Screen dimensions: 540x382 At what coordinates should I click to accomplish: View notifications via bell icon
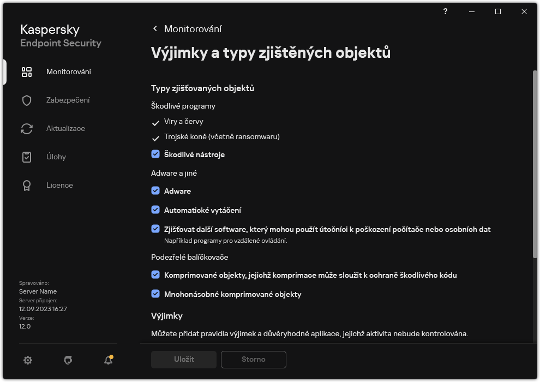pos(107,360)
